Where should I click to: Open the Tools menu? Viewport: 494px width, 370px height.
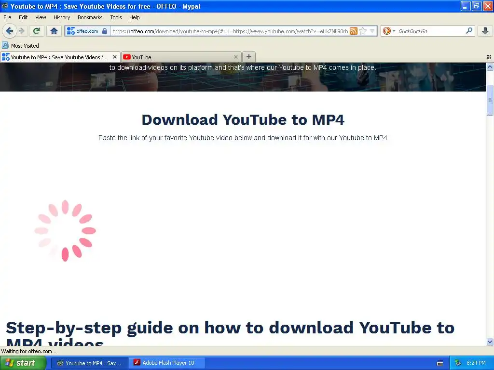click(116, 17)
